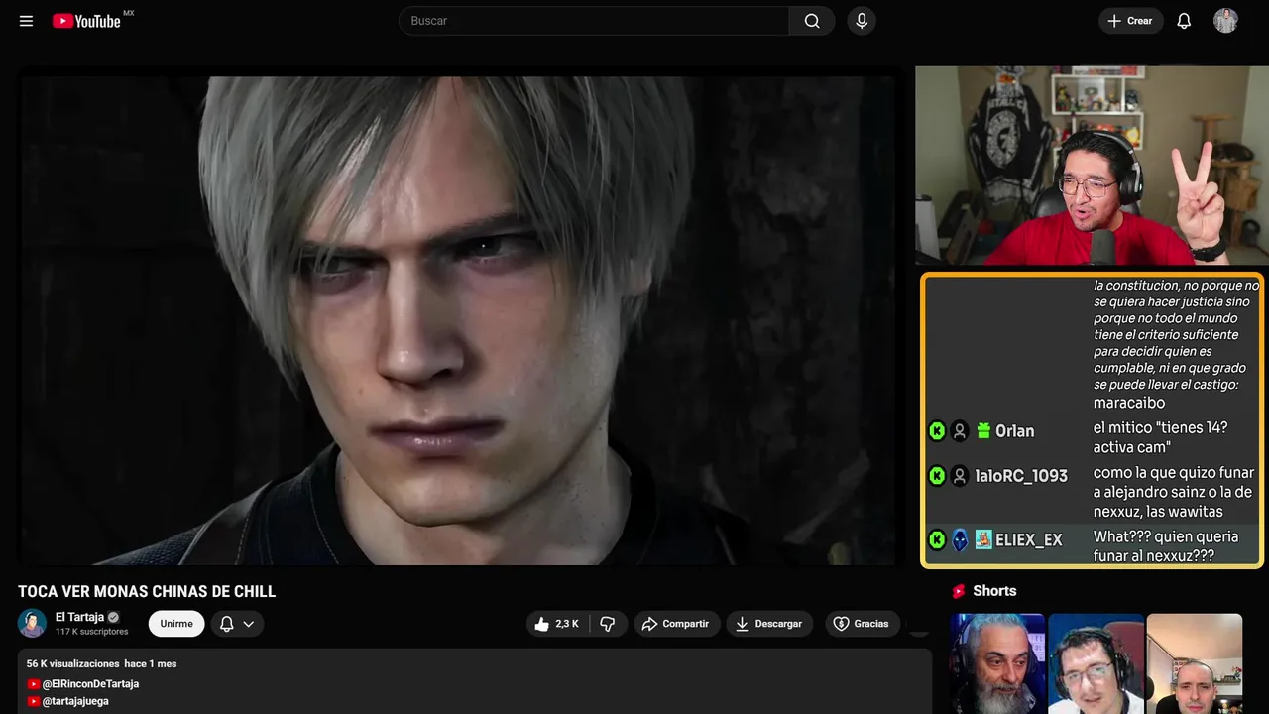Click the main video player
The width and height of the screenshot is (1269, 714).
pos(460,319)
